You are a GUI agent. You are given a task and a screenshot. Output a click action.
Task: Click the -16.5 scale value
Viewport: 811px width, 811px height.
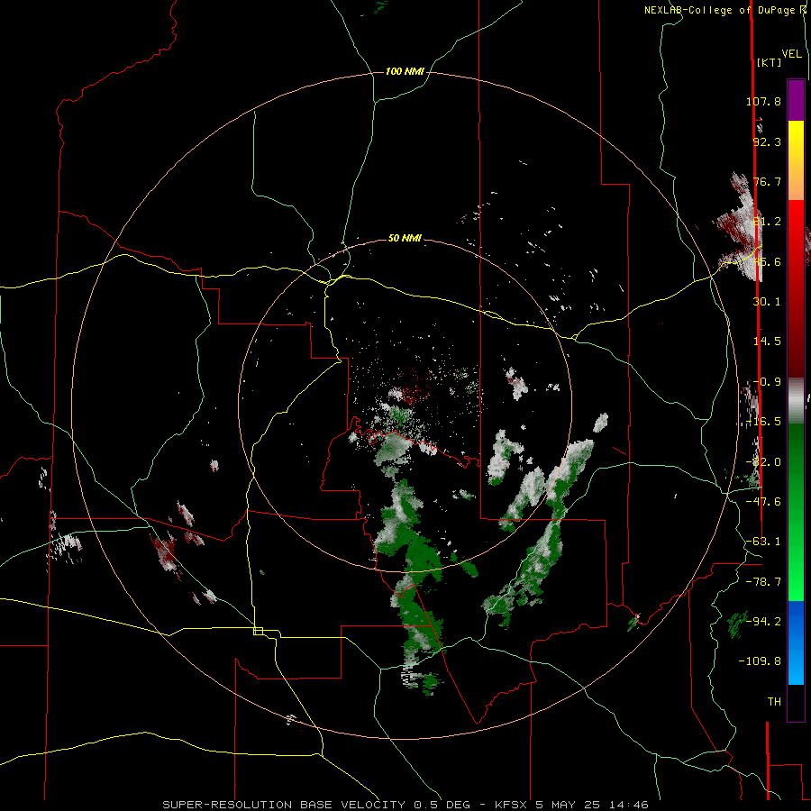(x=763, y=422)
